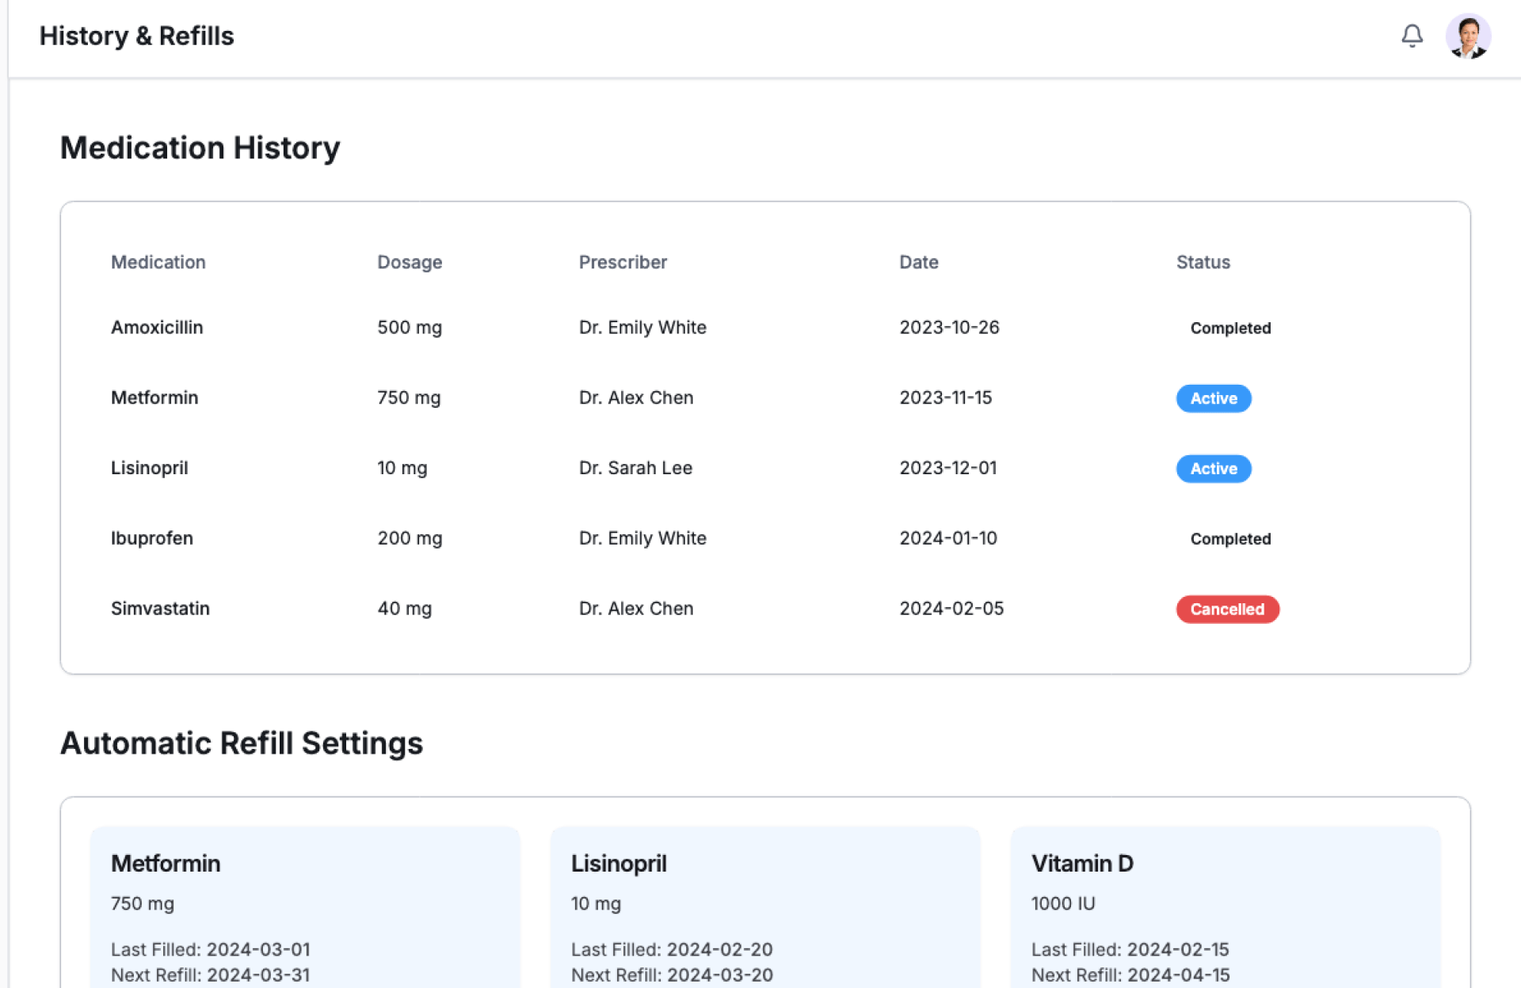Click Dr. Sarah Lee prescriber name
Viewport: 1521px width, 988px height.
[x=635, y=468]
